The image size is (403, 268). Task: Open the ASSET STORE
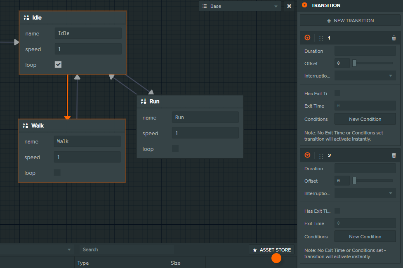point(272,250)
